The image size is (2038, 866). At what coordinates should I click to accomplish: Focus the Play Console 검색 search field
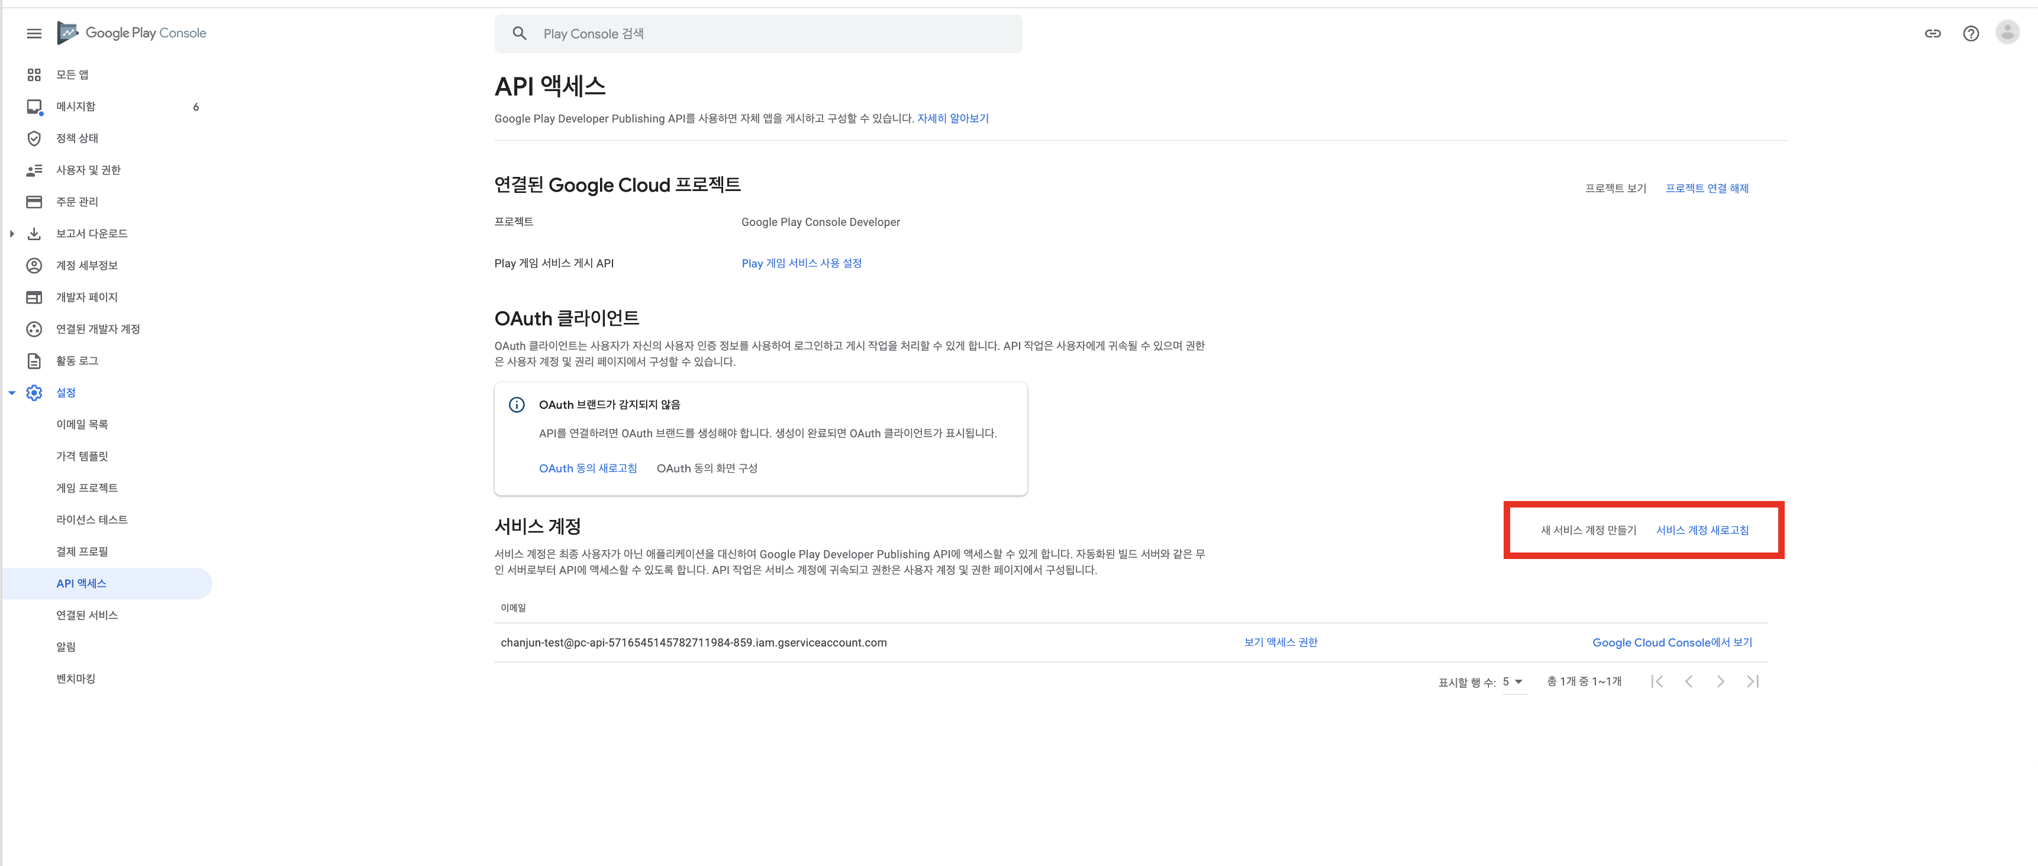point(758,34)
